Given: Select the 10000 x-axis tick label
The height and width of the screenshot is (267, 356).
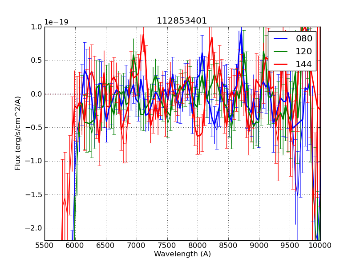Looking at the screenshot, I should point(320,245).
